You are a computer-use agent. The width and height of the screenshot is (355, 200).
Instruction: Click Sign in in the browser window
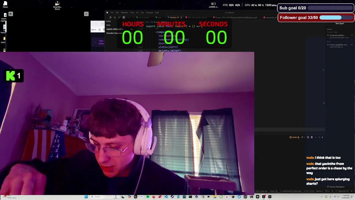93,30
